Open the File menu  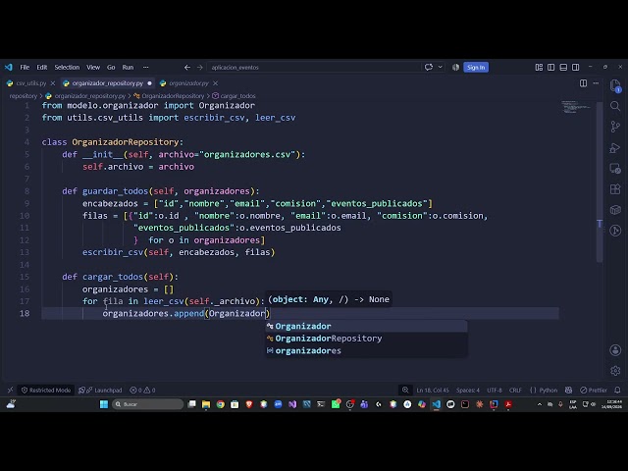point(25,68)
